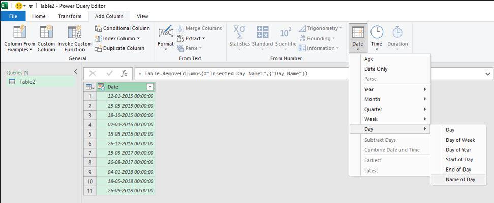Click the Date column header
Viewport: 494px width, 203px height.
click(x=126, y=87)
